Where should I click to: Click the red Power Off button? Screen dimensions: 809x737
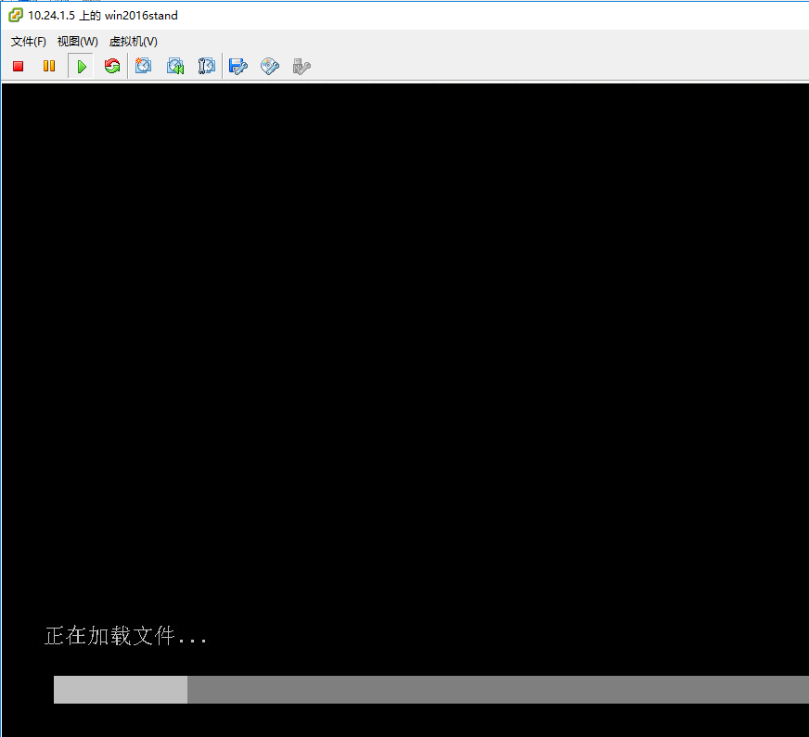click(x=18, y=66)
